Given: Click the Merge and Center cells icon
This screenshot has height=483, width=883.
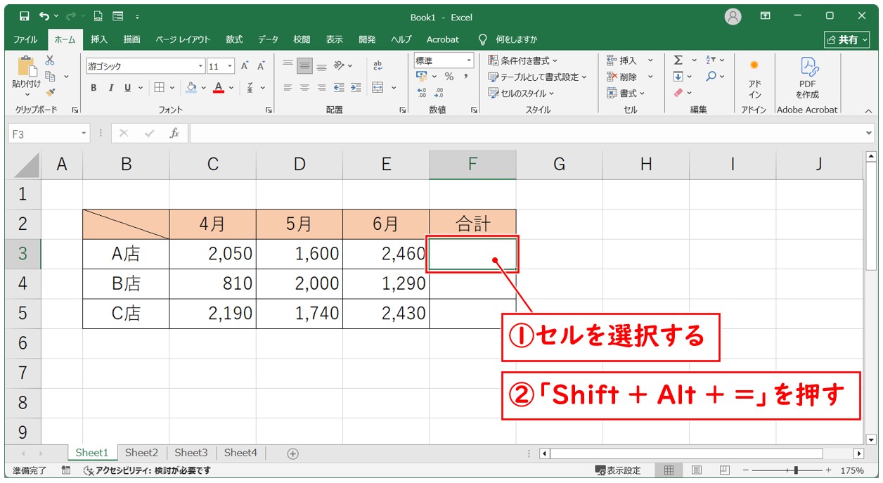Looking at the screenshot, I should pyautogui.click(x=378, y=88).
